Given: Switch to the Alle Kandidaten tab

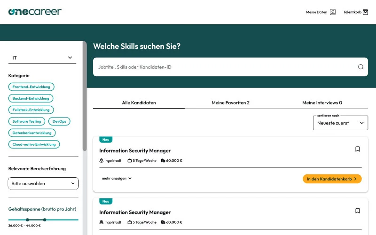Looking at the screenshot, I should pos(139,102).
